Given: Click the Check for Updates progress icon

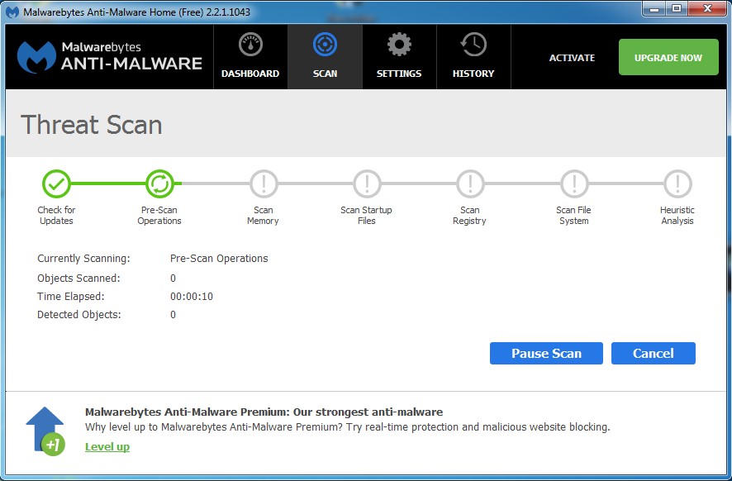Looking at the screenshot, I should [56, 183].
